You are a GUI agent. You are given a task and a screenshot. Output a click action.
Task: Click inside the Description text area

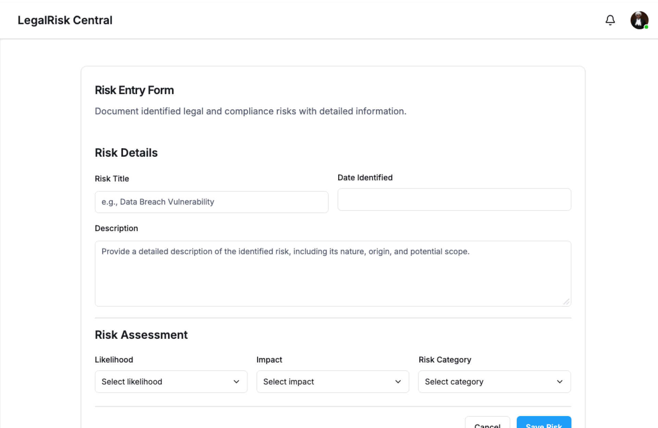(x=333, y=274)
